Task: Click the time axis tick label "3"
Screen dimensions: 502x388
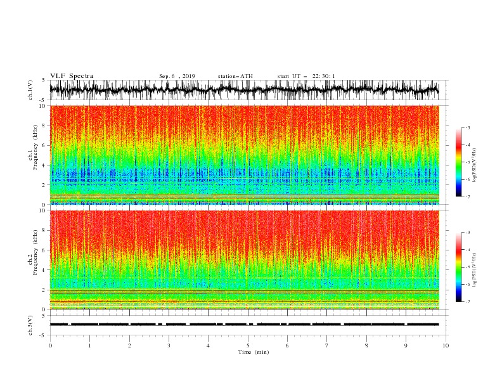Action: [169, 346]
